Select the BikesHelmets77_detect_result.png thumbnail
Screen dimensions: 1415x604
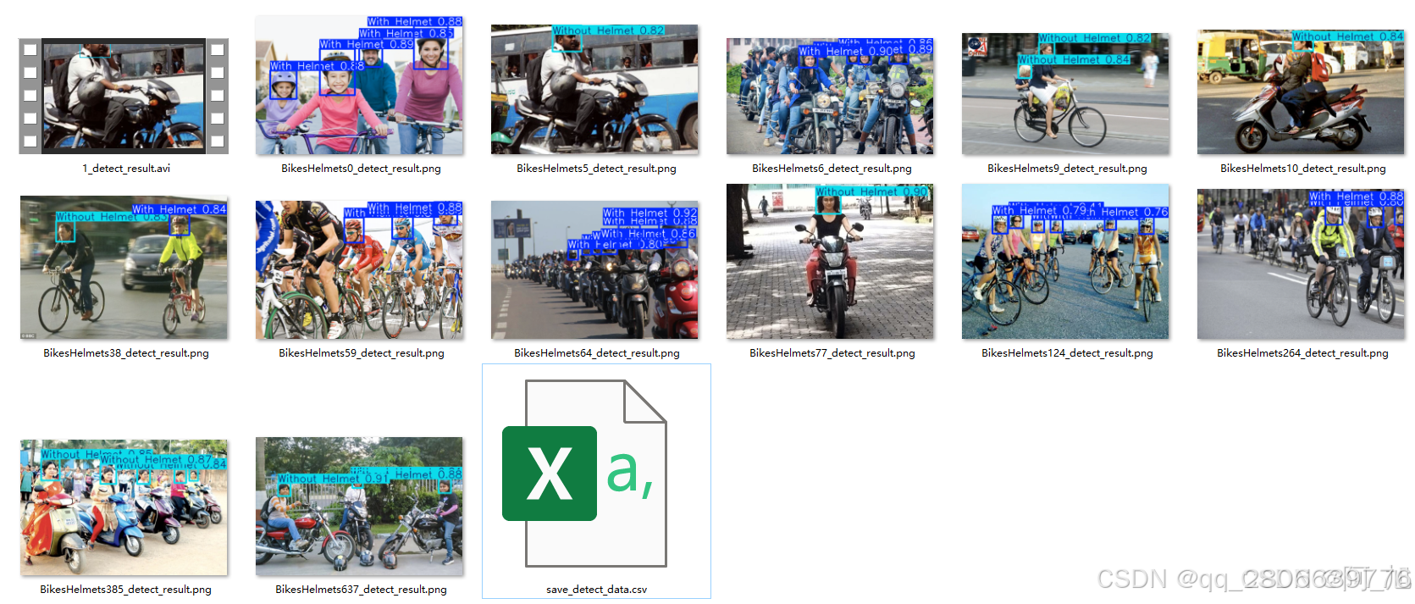[830, 262]
